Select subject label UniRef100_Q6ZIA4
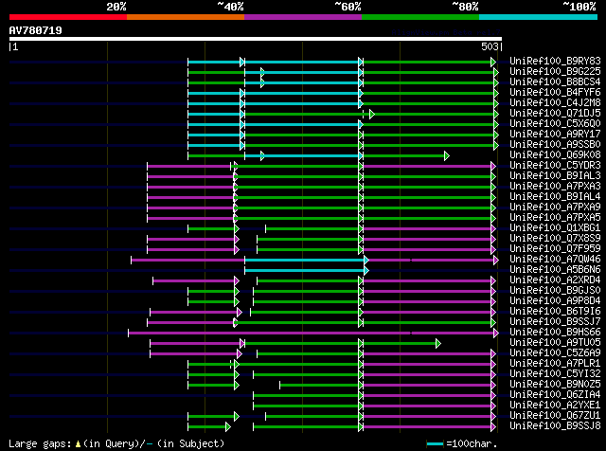Viewport: 606px width, 451px height. [x=555, y=395]
